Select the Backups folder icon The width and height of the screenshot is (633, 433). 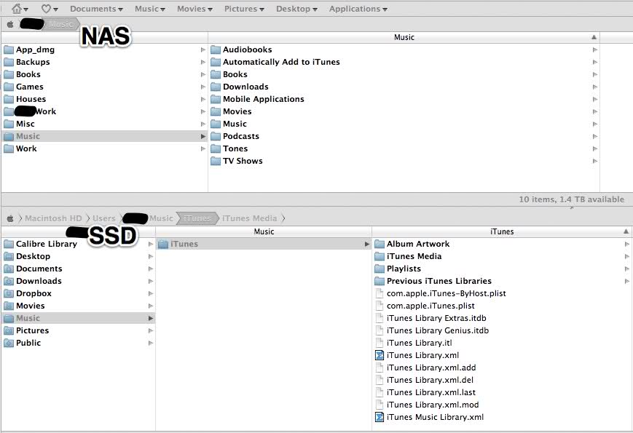click(9, 62)
